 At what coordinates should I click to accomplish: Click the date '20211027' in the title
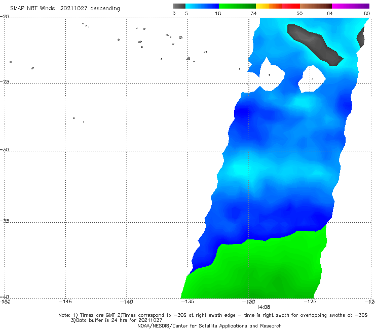[73, 8]
